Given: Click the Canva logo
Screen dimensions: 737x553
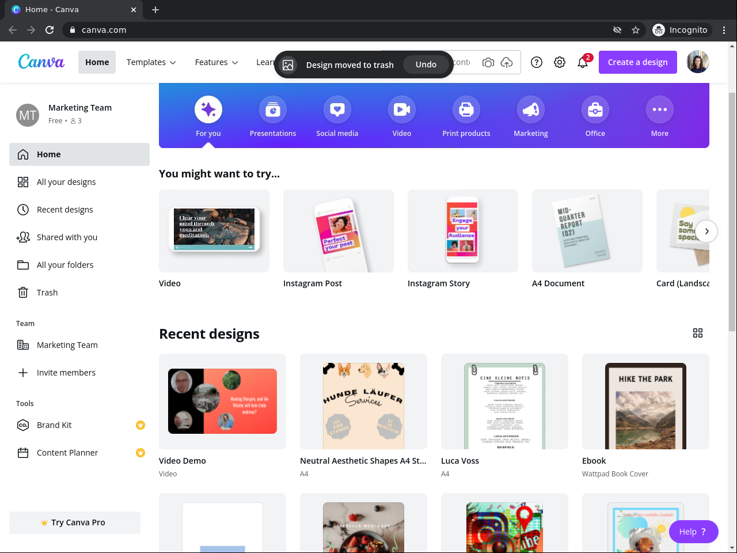Looking at the screenshot, I should tap(41, 62).
